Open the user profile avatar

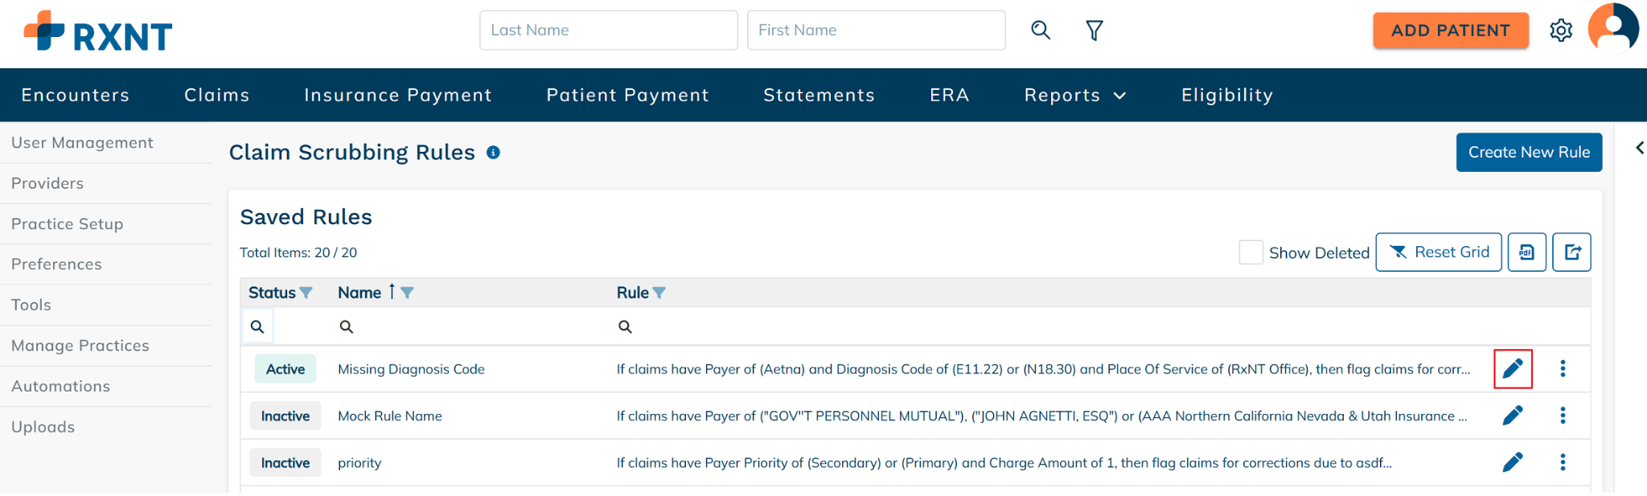click(x=1612, y=29)
